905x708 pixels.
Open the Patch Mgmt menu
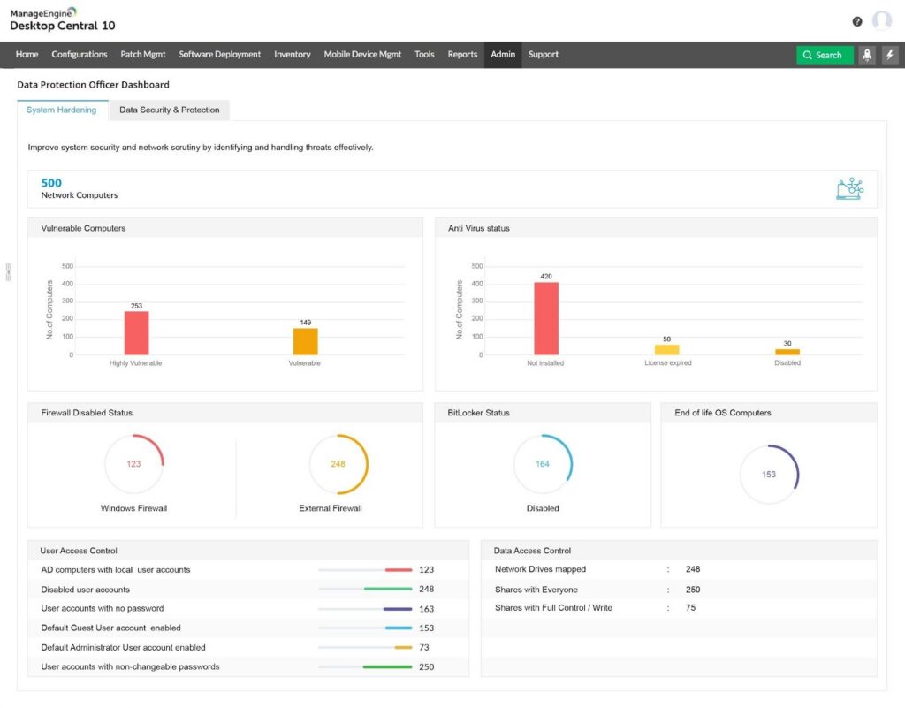pyautogui.click(x=143, y=55)
